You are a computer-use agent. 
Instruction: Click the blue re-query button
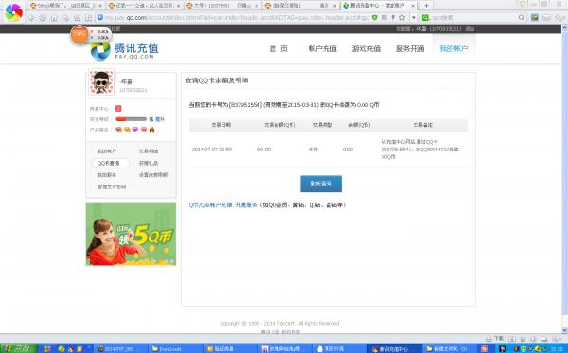[321, 184]
